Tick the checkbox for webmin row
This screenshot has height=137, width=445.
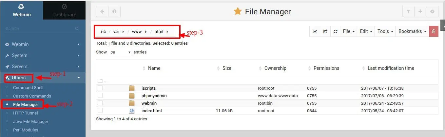(x=100, y=103)
